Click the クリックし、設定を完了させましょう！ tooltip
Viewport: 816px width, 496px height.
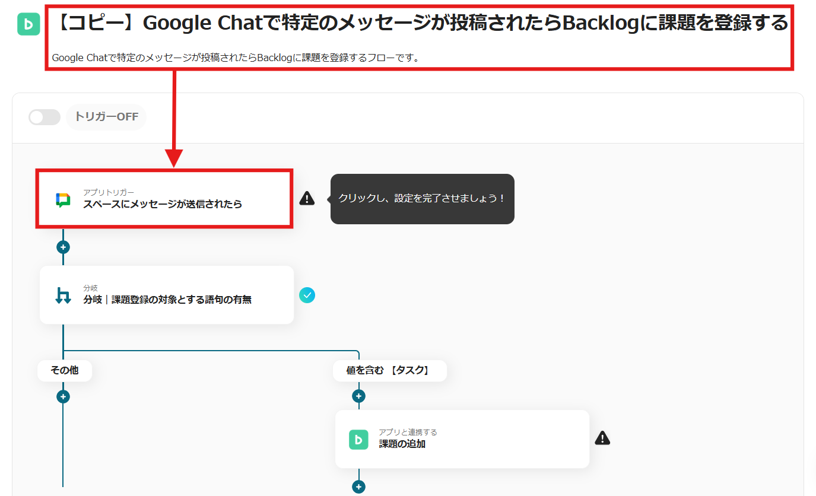[x=422, y=199]
